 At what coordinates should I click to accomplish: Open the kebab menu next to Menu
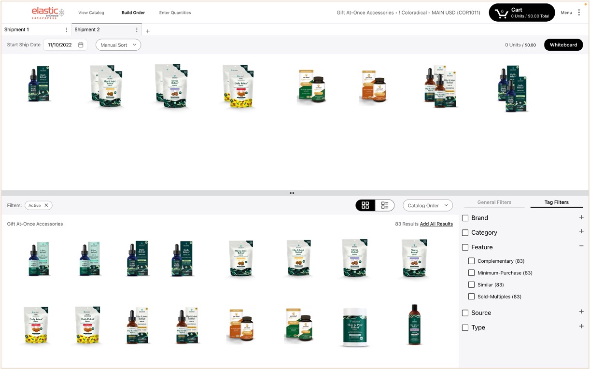point(579,12)
